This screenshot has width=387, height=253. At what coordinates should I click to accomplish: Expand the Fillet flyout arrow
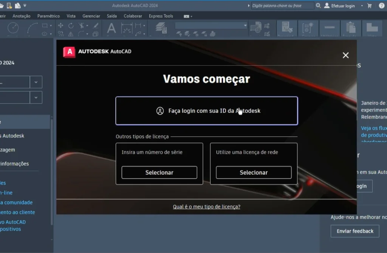point(87,34)
